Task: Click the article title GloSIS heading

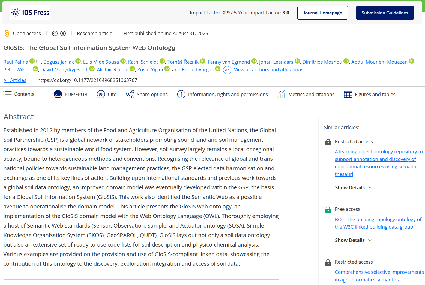Action: [89, 48]
